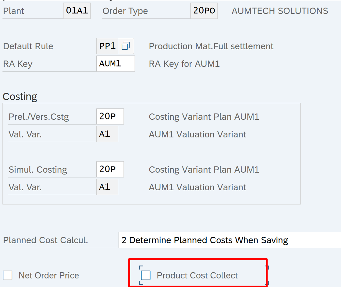Click the Order Type field 20PO
The height and width of the screenshot is (287, 341).
click(204, 11)
